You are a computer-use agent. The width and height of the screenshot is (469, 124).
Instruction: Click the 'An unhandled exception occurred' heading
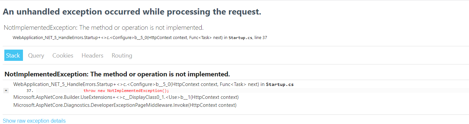pyautogui.click(x=132, y=12)
